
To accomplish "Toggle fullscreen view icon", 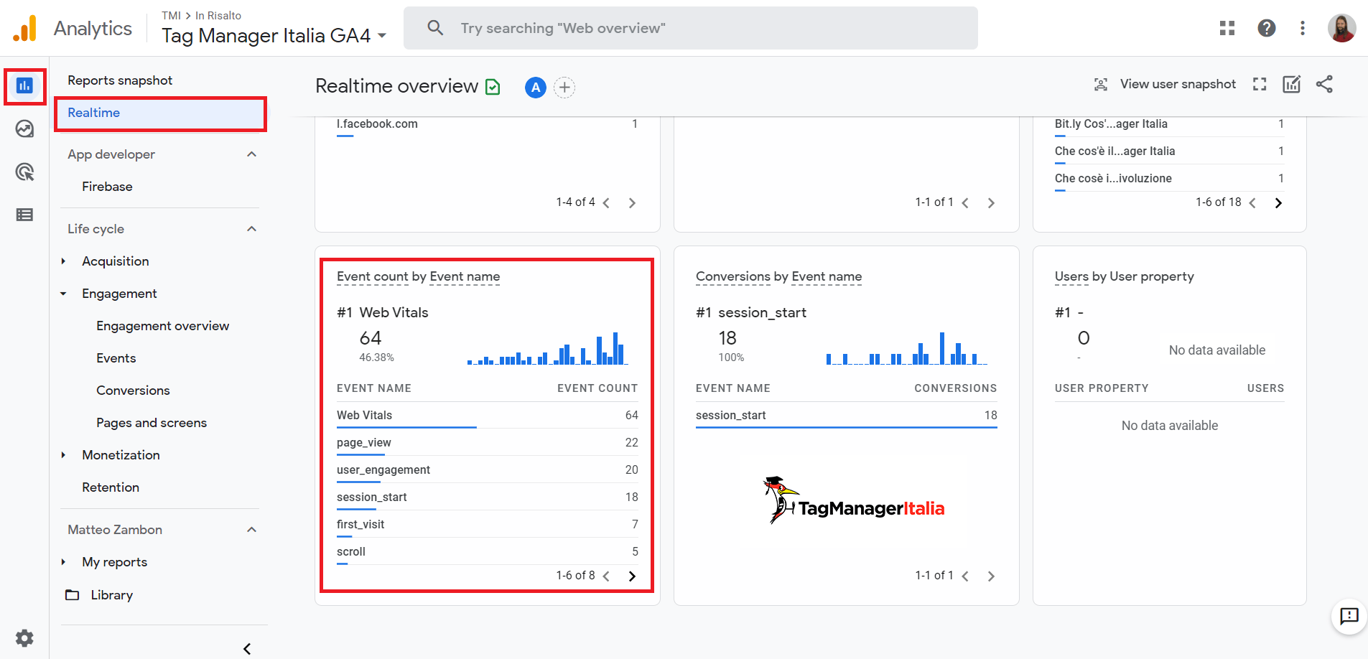I will pyautogui.click(x=1260, y=84).
